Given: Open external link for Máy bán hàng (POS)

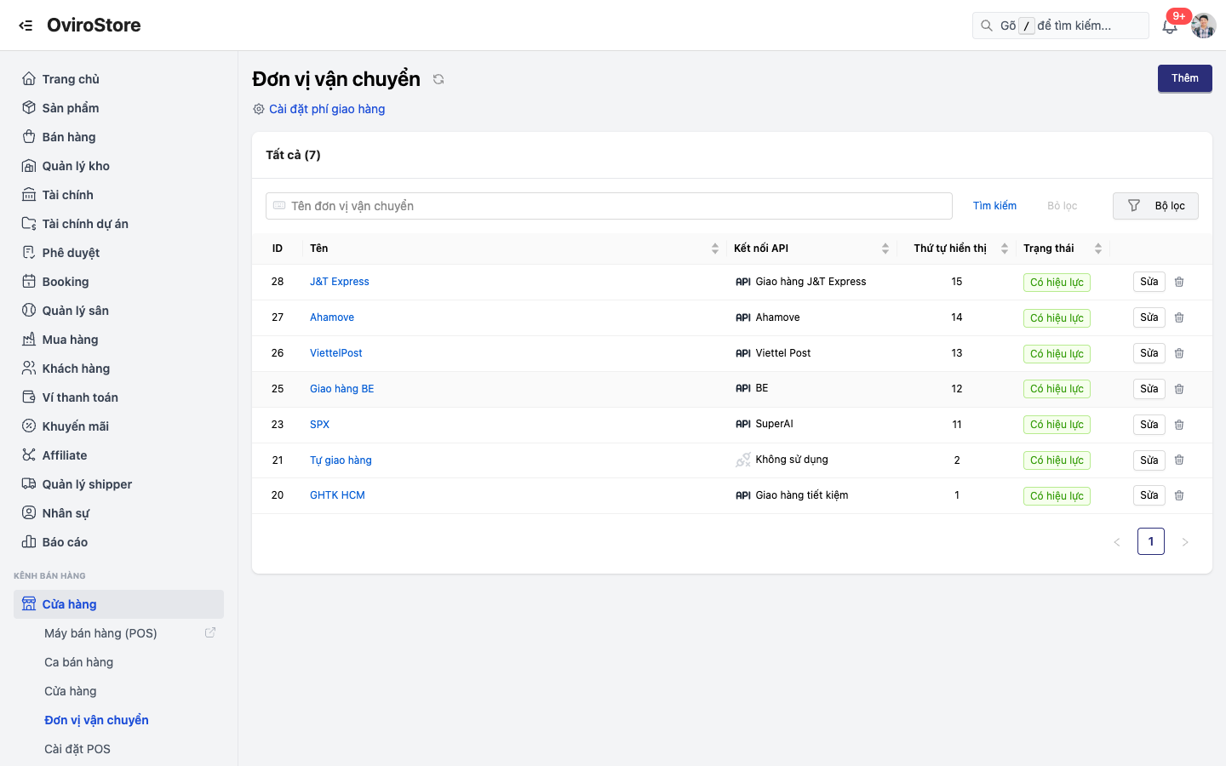Looking at the screenshot, I should pos(210,632).
